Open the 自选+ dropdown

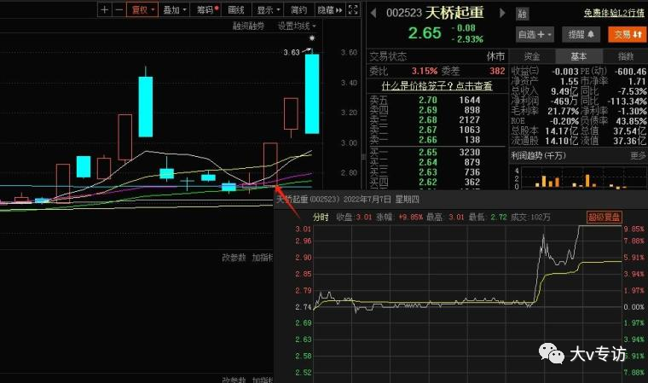pyautogui.click(x=535, y=35)
